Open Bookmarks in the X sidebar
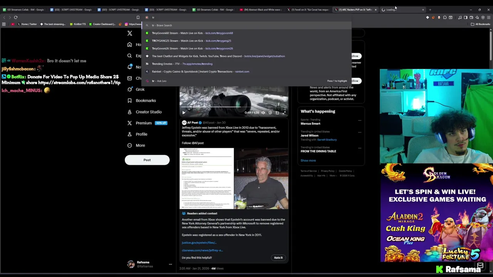 tap(142, 100)
